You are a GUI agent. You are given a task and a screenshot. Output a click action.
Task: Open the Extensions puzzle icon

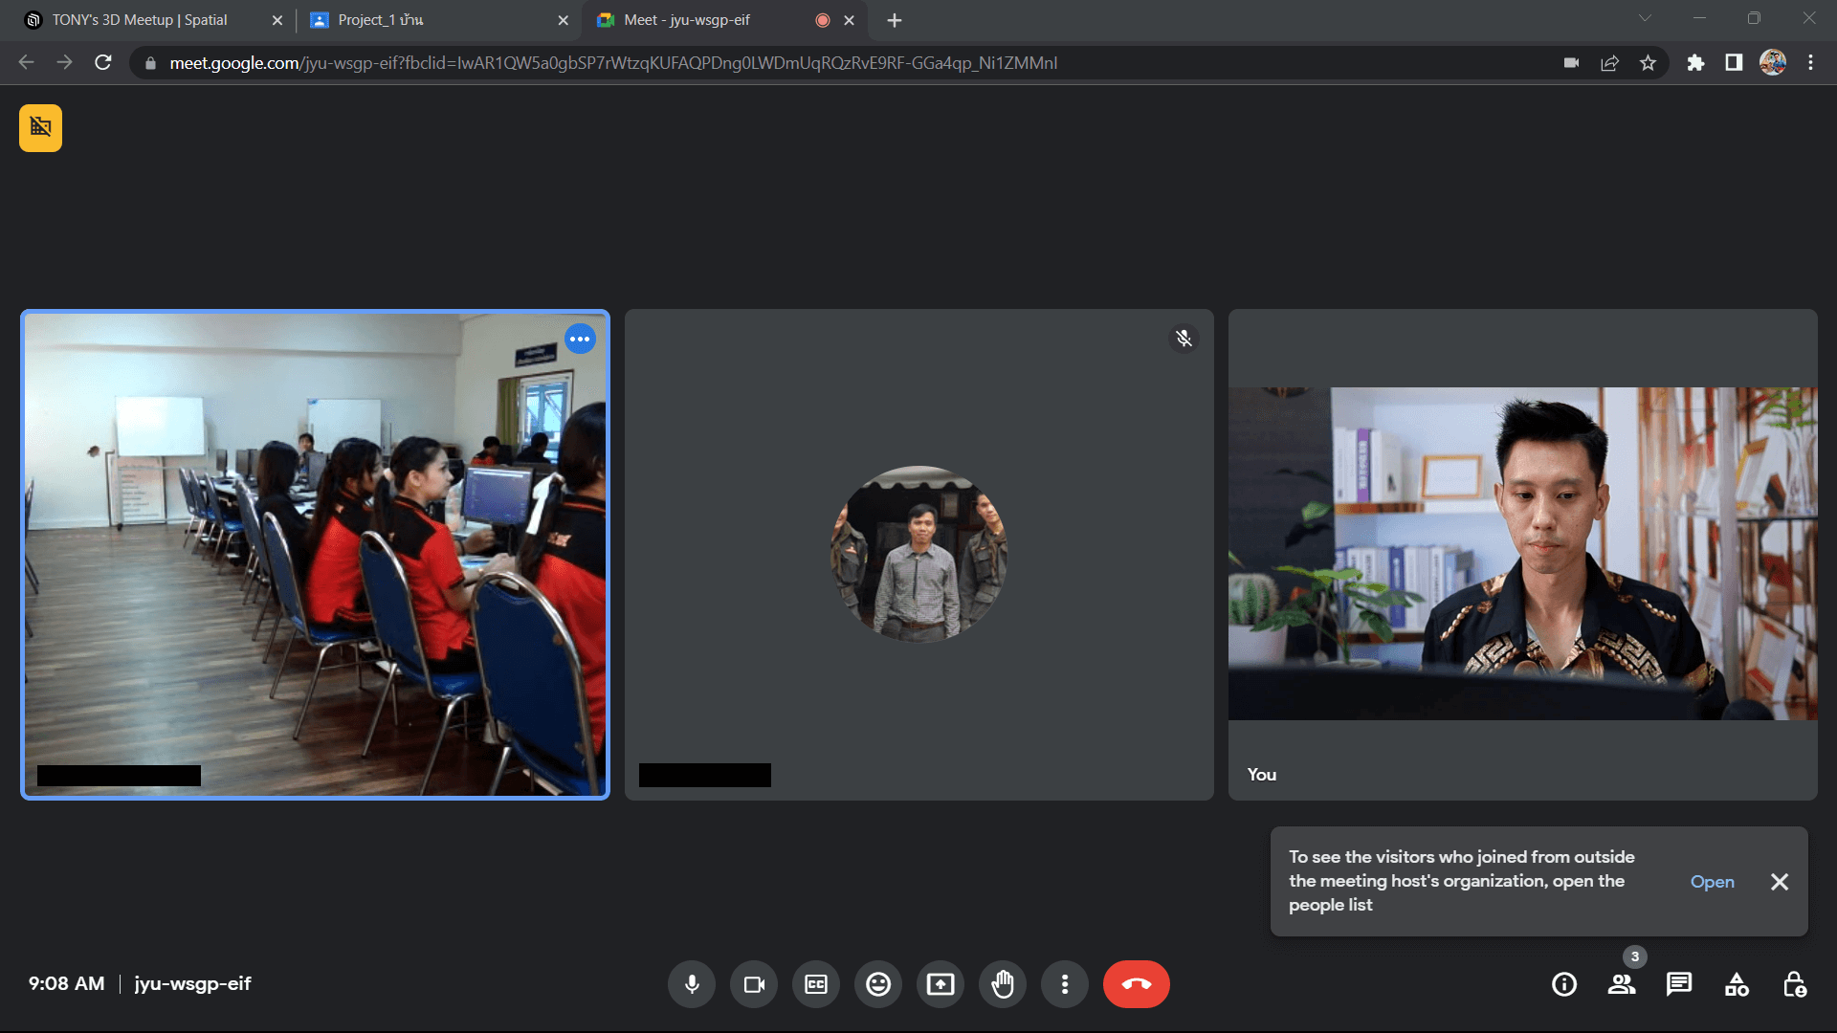[x=1695, y=62]
